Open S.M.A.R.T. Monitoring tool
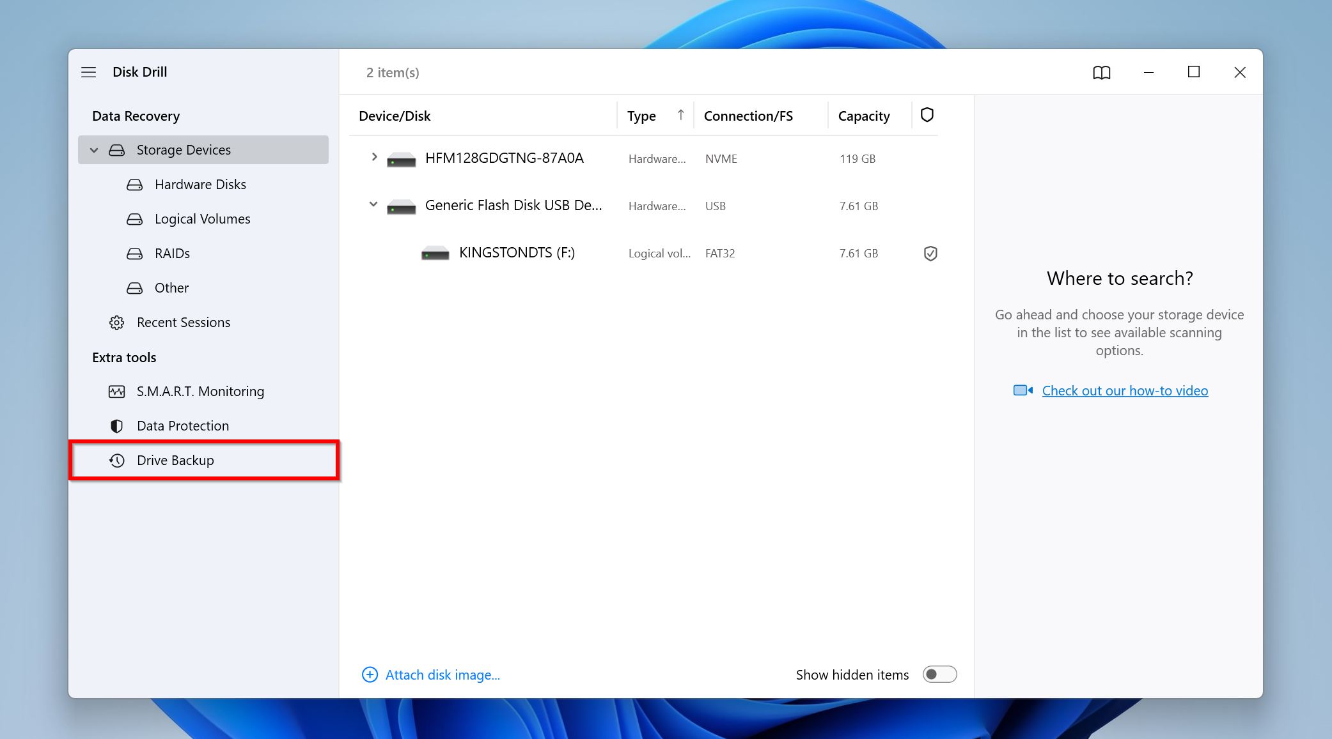Image resolution: width=1332 pixels, height=739 pixels. (200, 392)
